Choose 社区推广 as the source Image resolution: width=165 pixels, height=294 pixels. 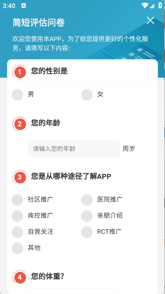(x=17, y=200)
